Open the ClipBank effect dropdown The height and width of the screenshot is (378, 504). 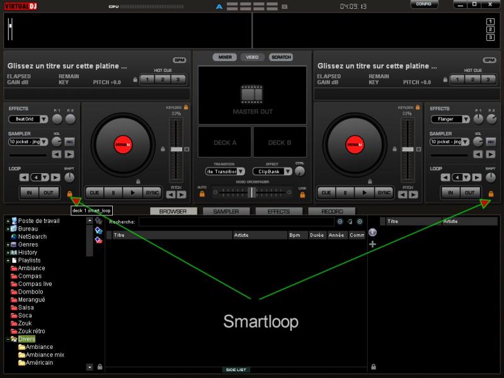pos(272,171)
